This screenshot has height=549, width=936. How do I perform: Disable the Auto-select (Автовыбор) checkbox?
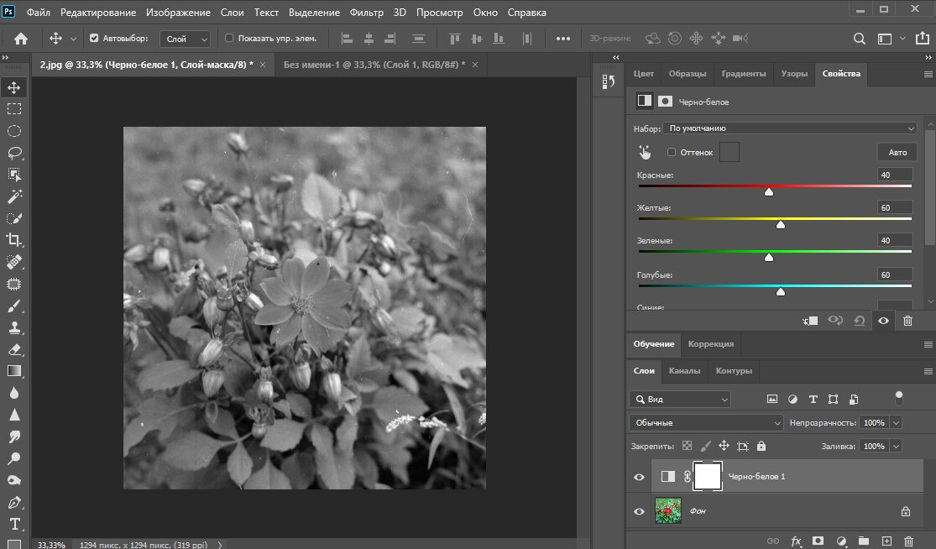(x=94, y=38)
